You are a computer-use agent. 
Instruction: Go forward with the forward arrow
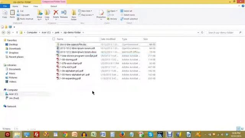8,33
